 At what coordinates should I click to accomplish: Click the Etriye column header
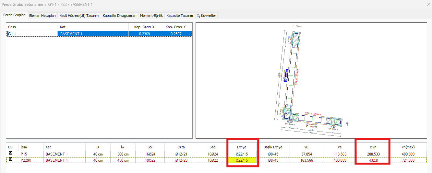[242, 147]
